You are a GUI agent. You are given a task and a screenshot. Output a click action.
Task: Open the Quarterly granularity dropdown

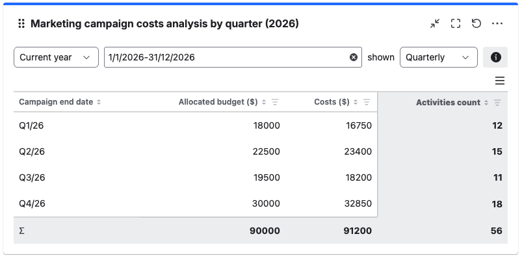point(438,57)
